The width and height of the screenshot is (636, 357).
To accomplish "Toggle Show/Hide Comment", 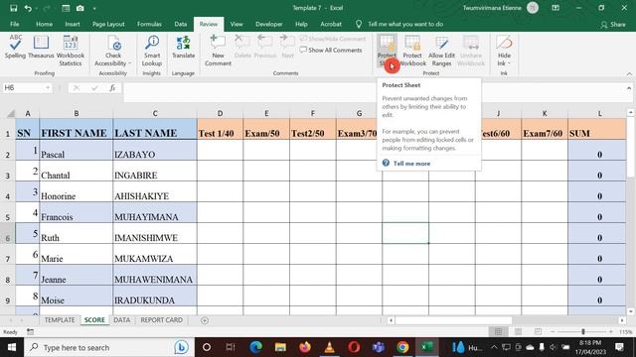I will click(x=333, y=39).
